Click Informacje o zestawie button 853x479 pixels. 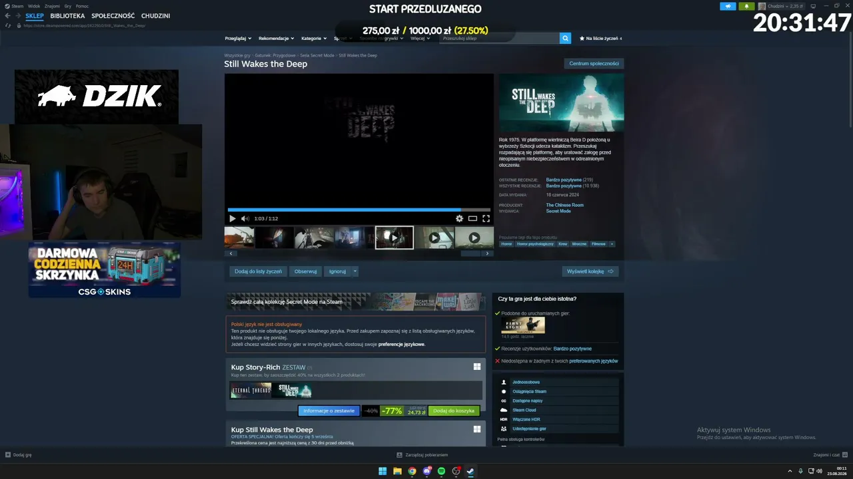[329, 411]
